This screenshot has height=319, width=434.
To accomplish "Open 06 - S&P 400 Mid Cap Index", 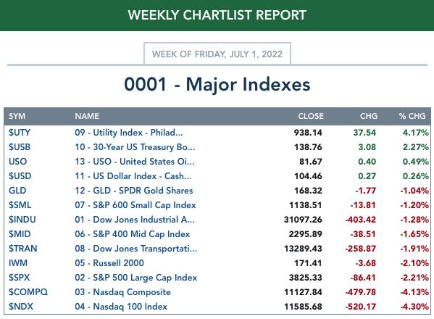I will click(x=133, y=234).
